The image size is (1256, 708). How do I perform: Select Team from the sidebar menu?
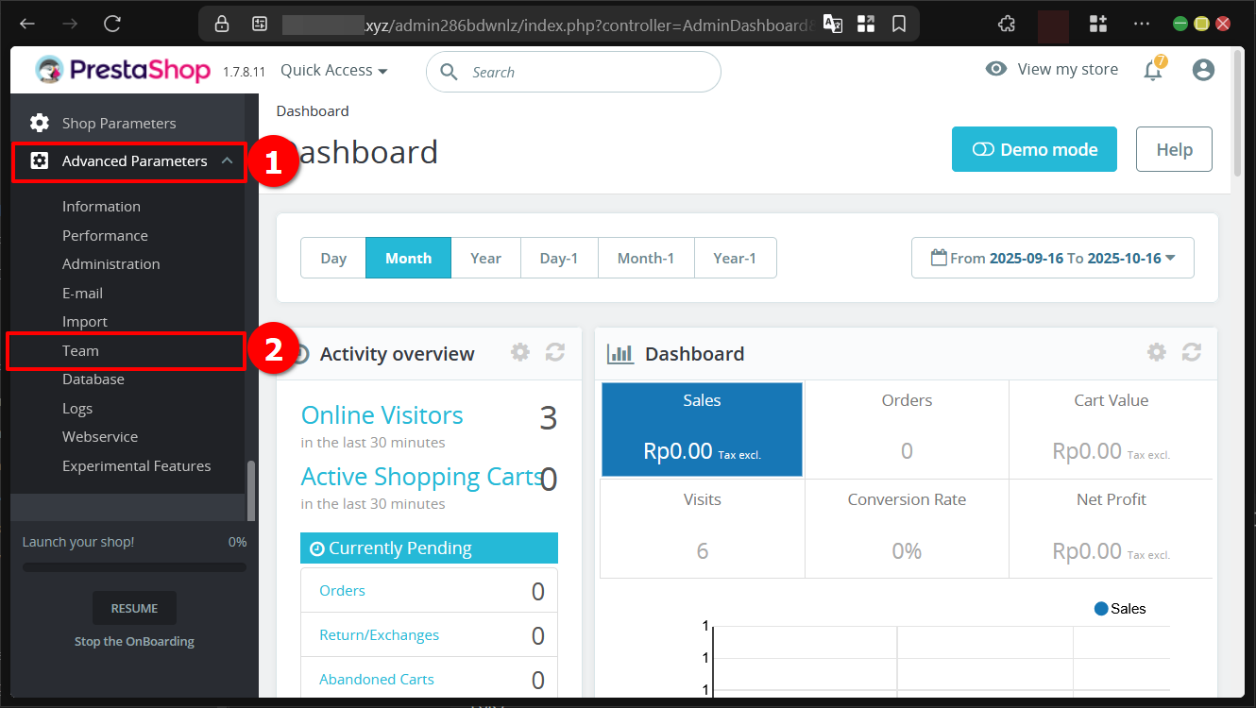[x=81, y=350]
